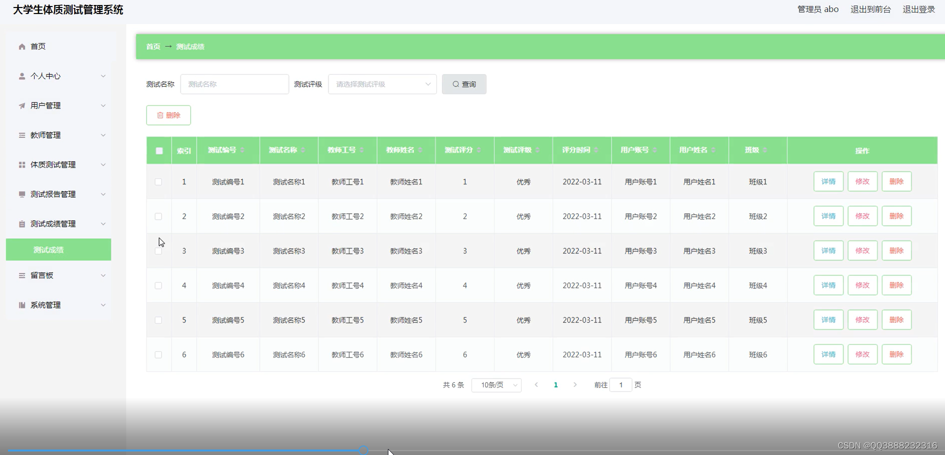The width and height of the screenshot is (945, 455).
Task: Click the paper-plane icon beside 用户管理
Action: 22,106
